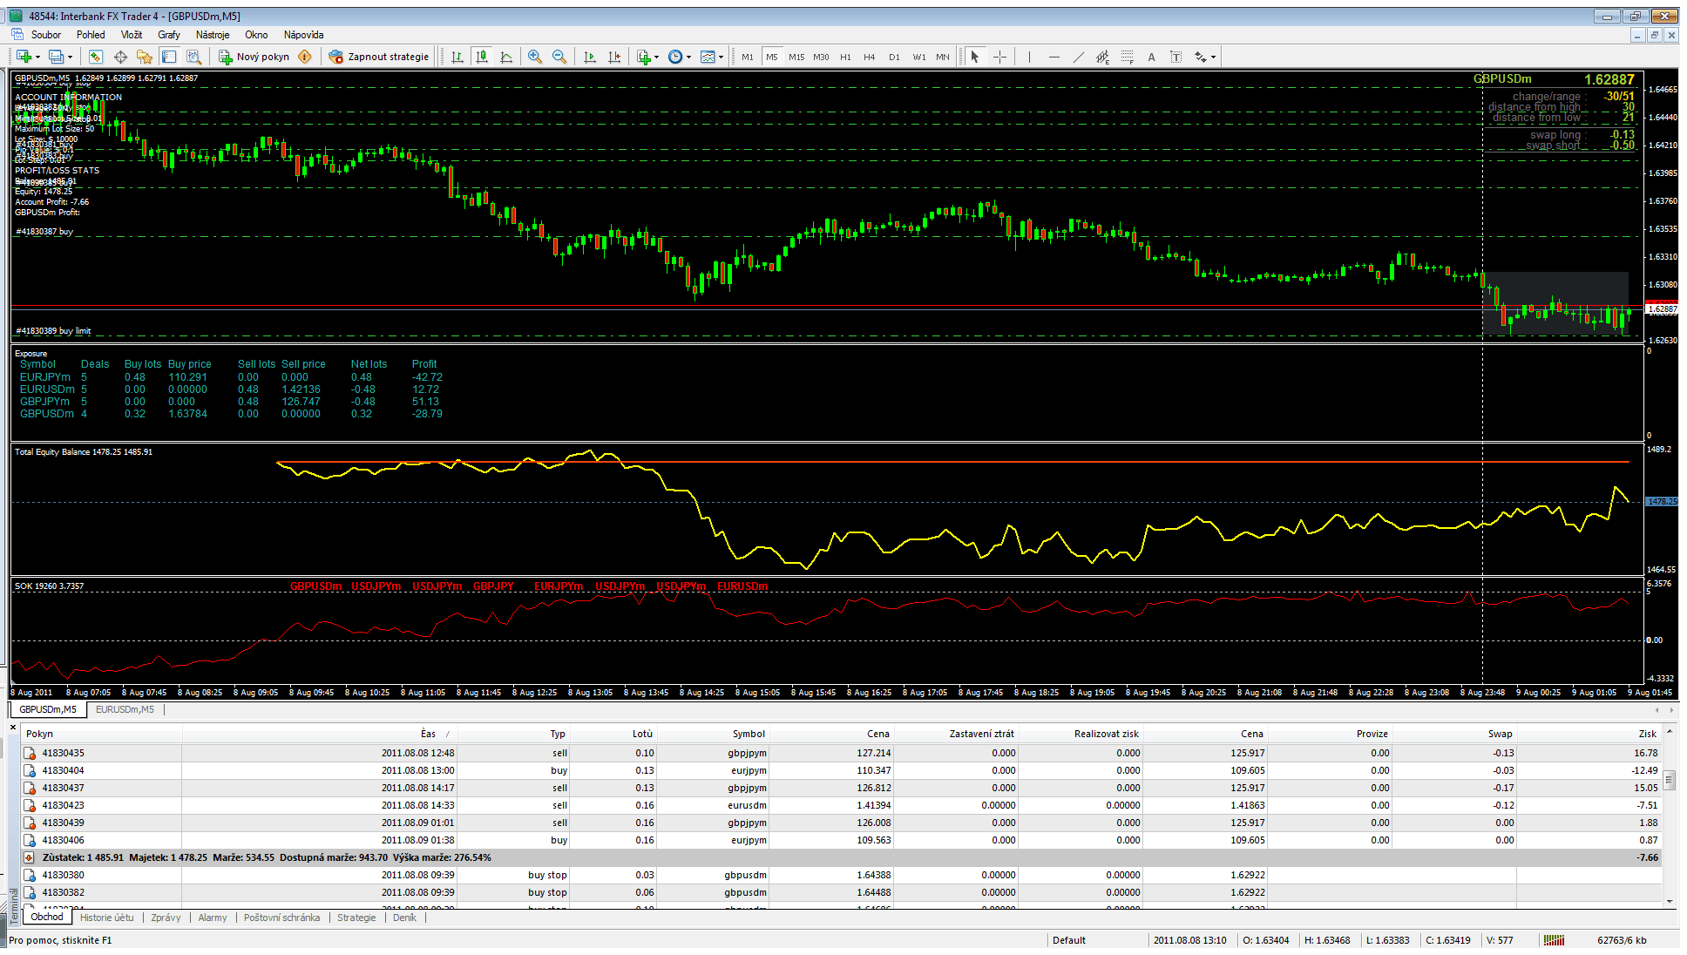The image size is (1687, 955).
Task: Click the Market Watch toolbar icon
Action: 96,57
